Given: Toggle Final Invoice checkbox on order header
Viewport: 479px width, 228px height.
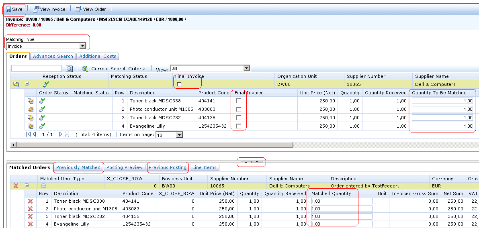Looking at the screenshot, I should (179, 85).
